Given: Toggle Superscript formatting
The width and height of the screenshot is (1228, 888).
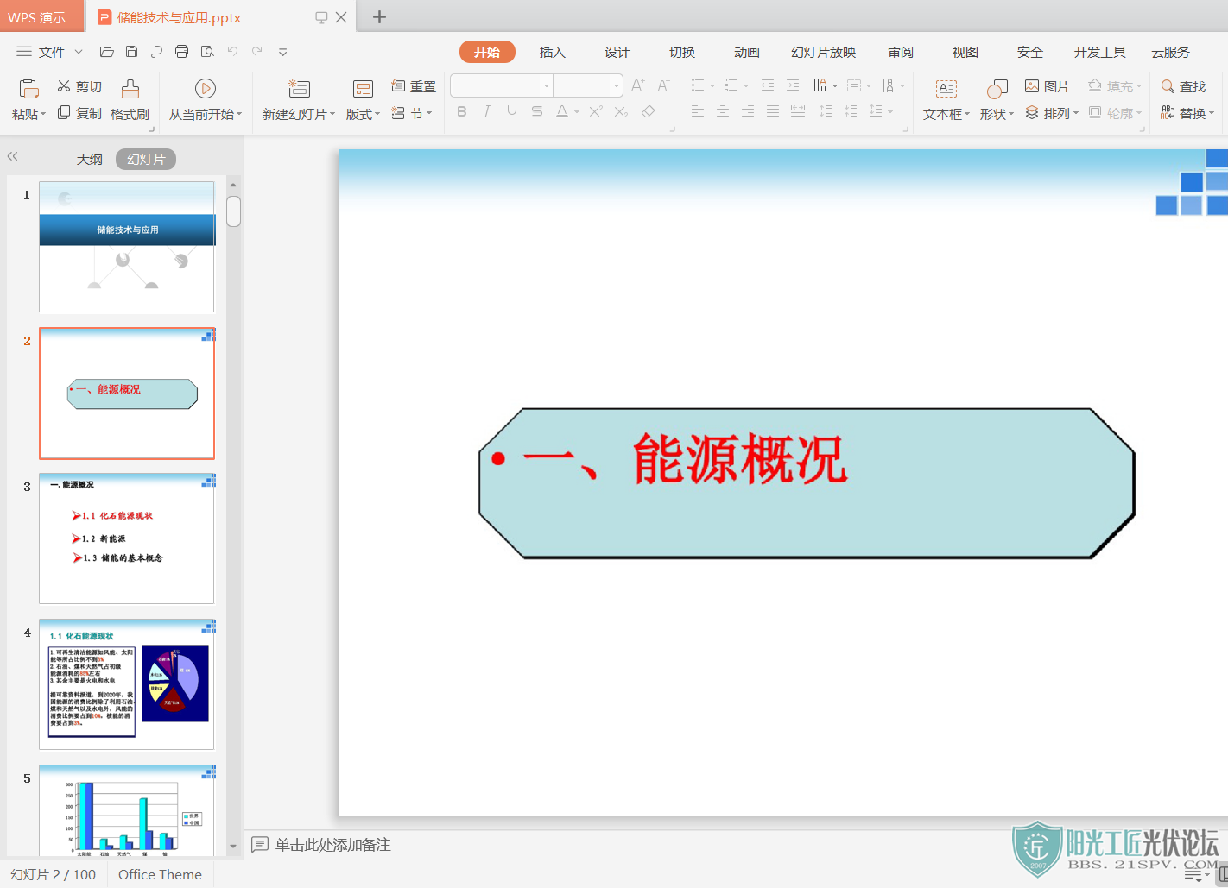Looking at the screenshot, I should tap(596, 111).
